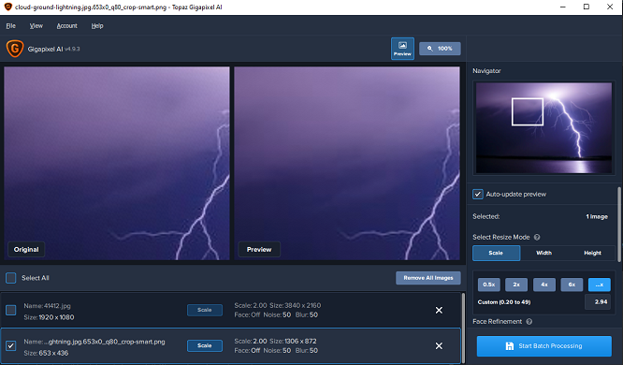Switch resize mode to Height
This screenshot has width=623, height=365.
[x=592, y=253]
